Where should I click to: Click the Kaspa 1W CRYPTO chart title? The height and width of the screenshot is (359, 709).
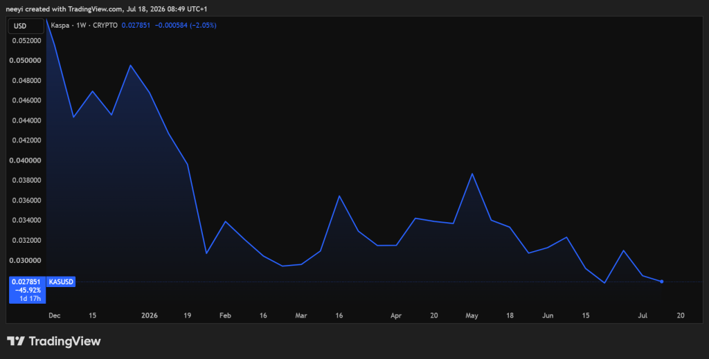tap(84, 26)
